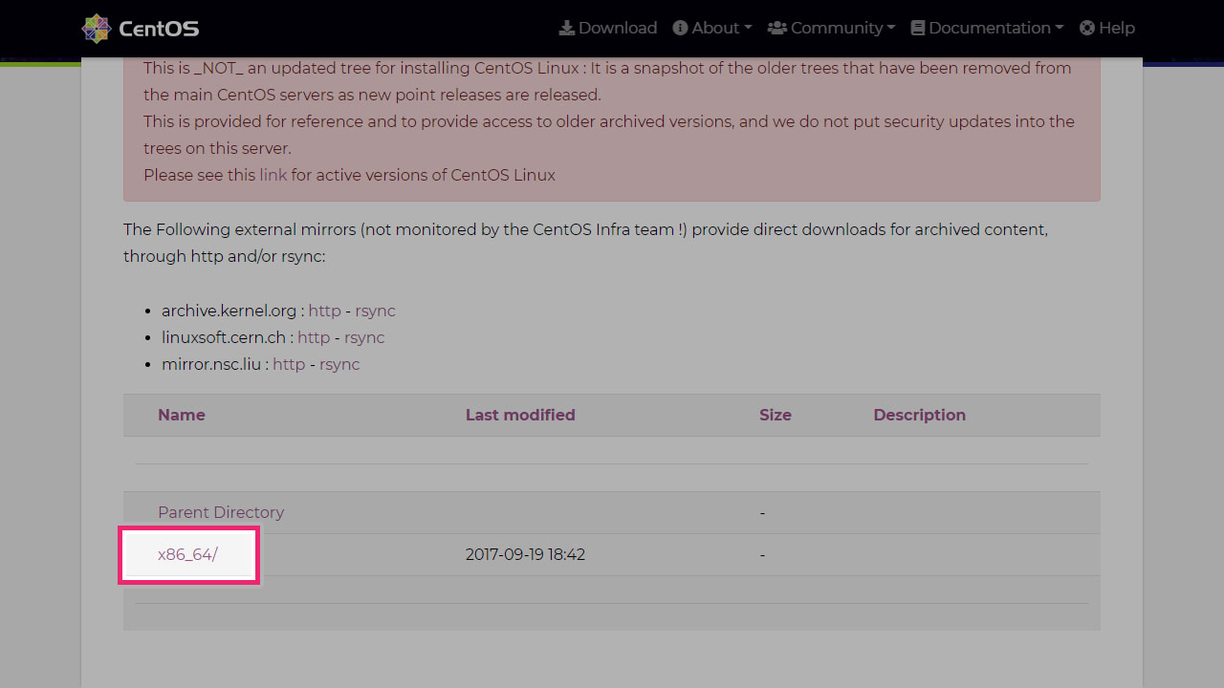Follow the 'link' for active CentOS versions
1224x688 pixels.
[x=273, y=175]
